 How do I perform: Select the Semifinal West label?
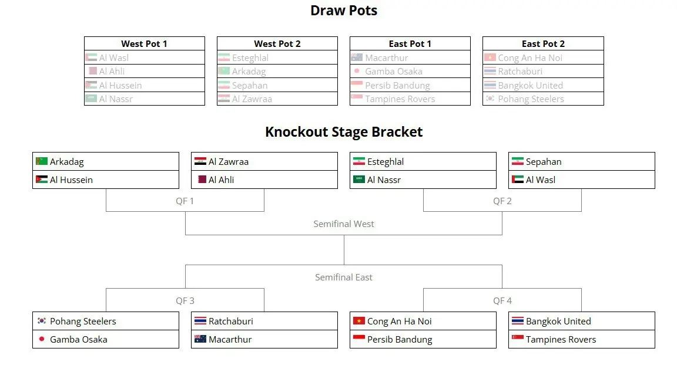pyautogui.click(x=344, y=224)
